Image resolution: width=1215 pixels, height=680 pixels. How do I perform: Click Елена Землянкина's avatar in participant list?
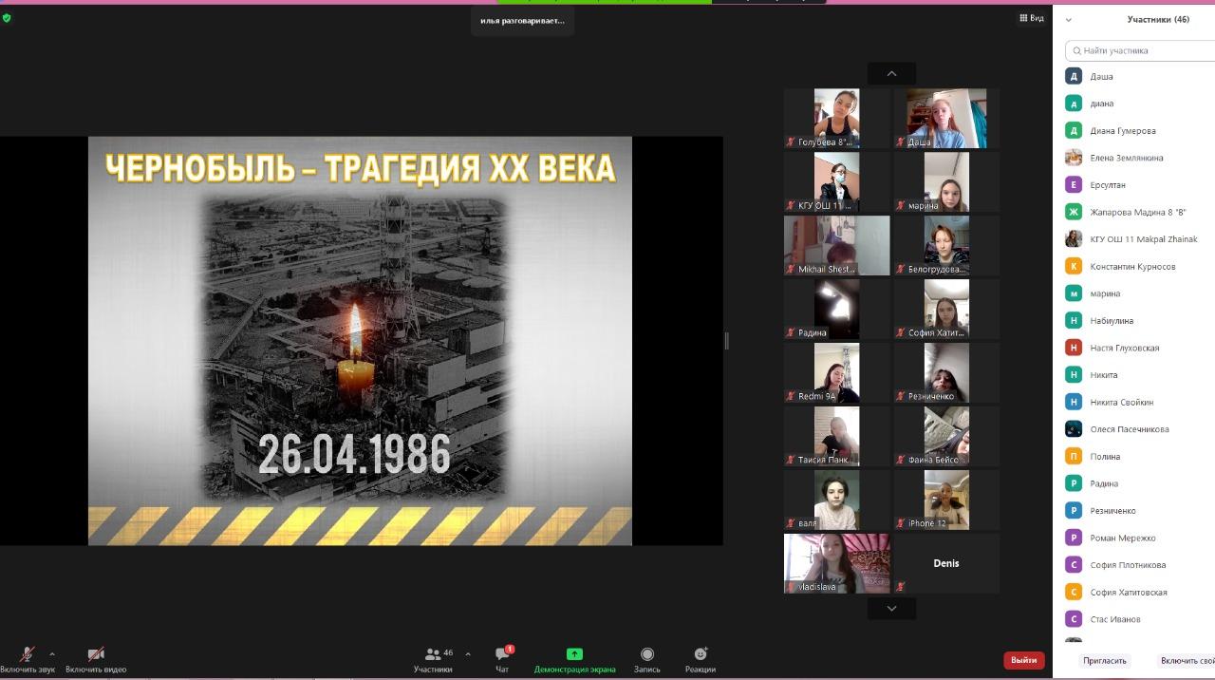point(1074,158)
